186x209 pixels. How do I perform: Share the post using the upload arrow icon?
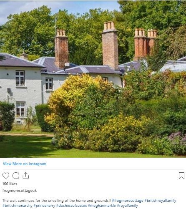point(26,176)
